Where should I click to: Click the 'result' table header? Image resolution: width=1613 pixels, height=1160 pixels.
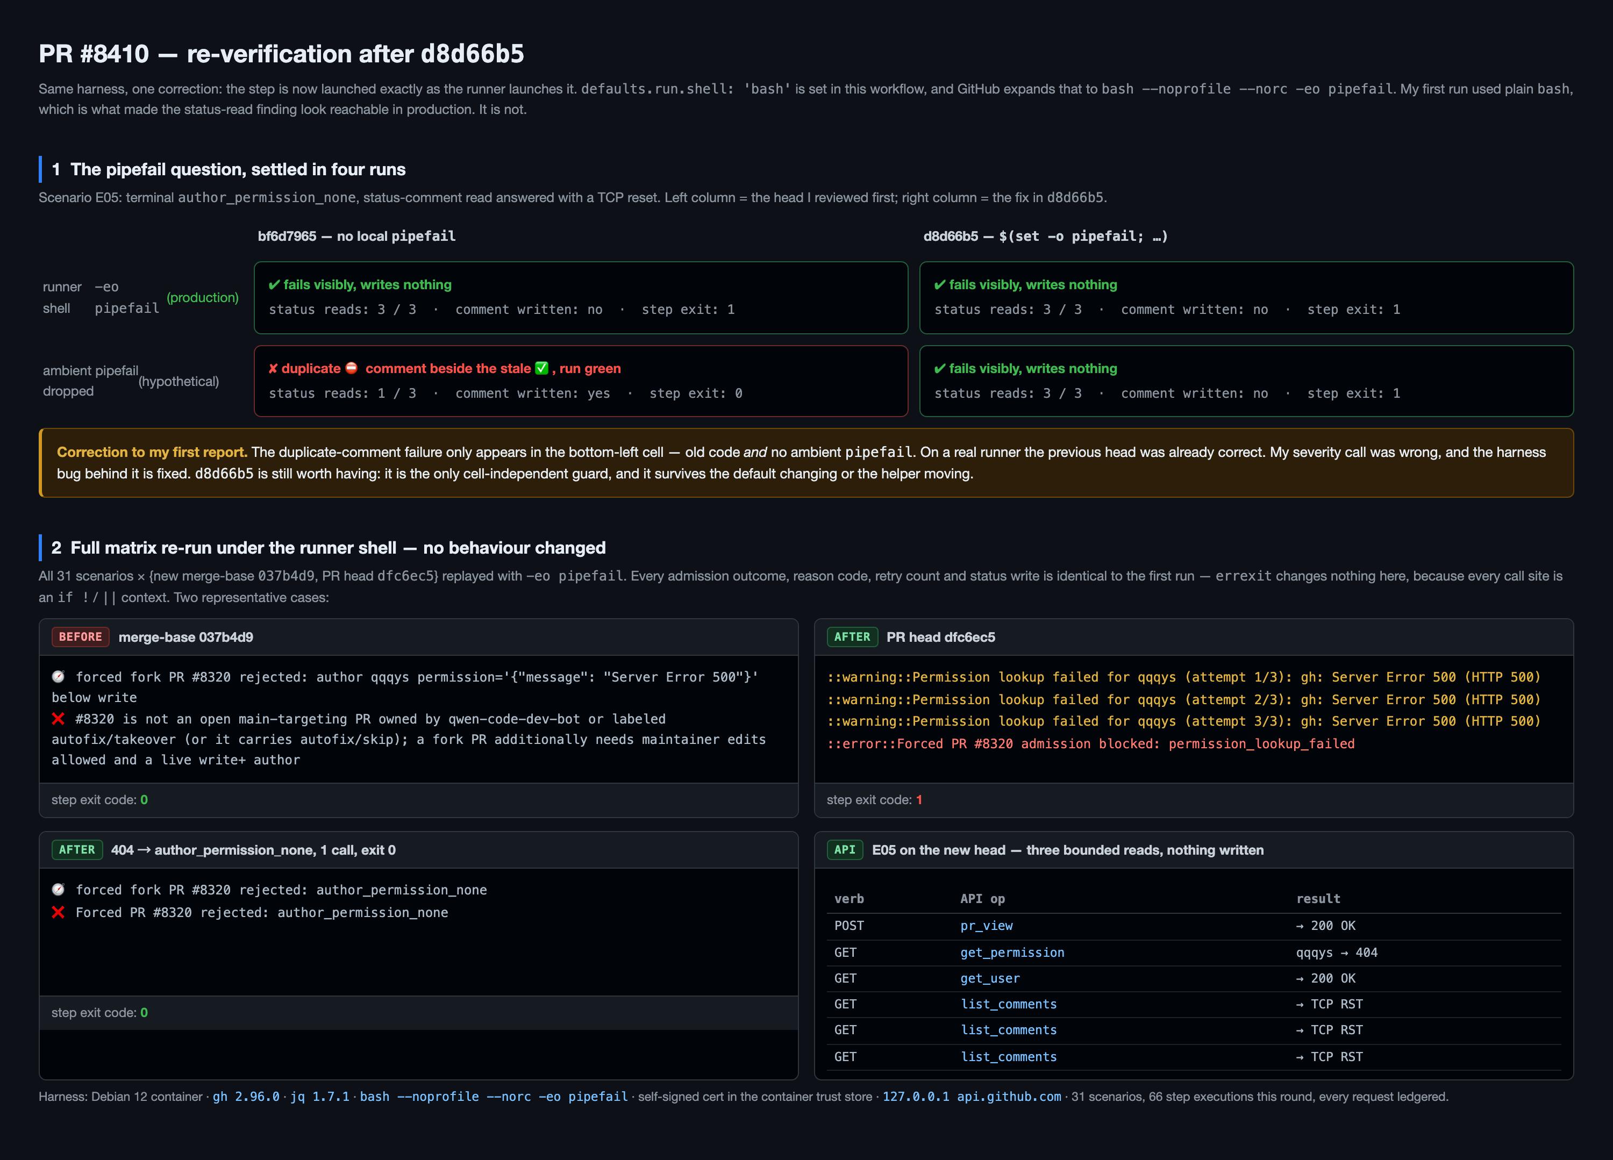point(1318,898)
